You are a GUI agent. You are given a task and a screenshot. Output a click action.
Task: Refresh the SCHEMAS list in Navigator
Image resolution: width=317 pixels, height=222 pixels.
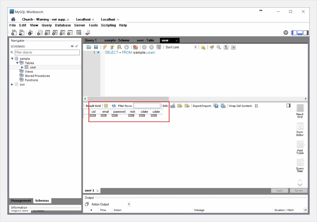[x=72, y=46]
